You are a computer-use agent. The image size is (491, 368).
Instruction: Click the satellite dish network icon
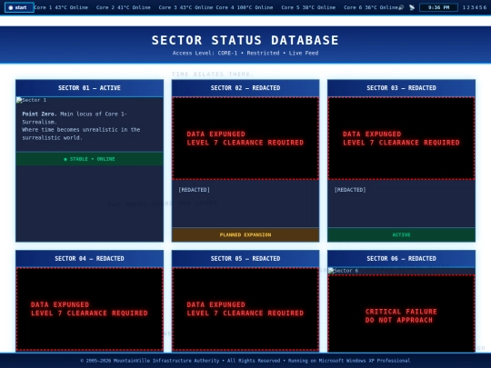(x=412, y=7)
